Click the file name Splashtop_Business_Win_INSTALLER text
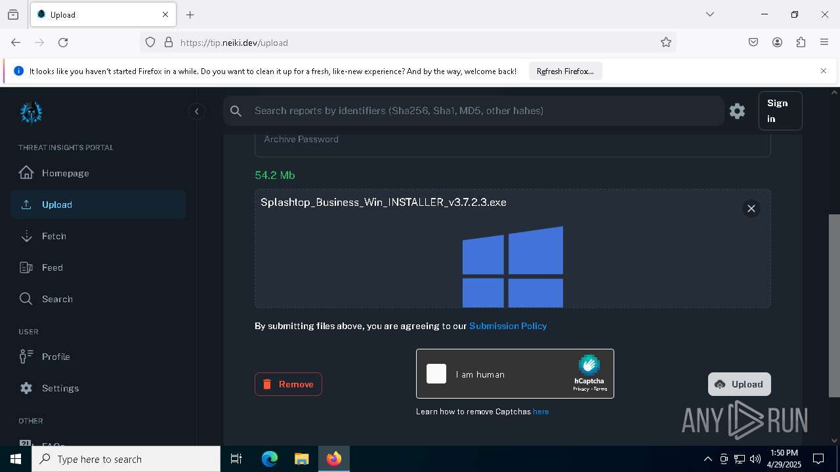The height and width of the screenshot is (472, 840). [383, 203]
